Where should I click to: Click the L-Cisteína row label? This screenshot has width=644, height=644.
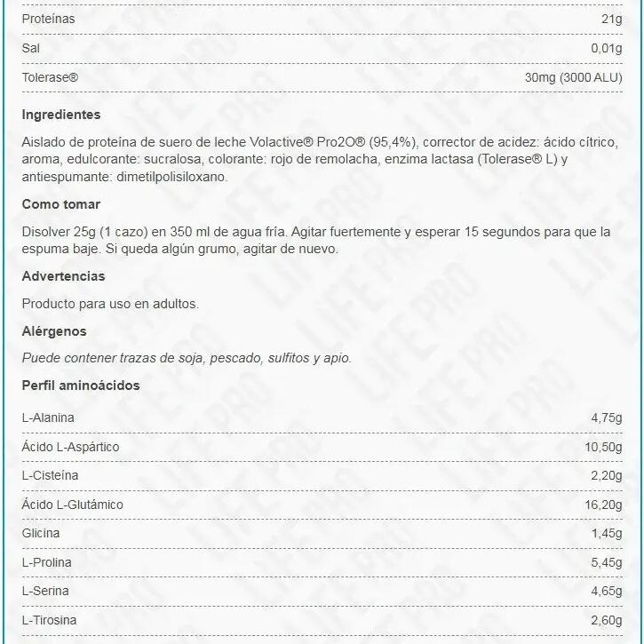(x=50, y=475)
